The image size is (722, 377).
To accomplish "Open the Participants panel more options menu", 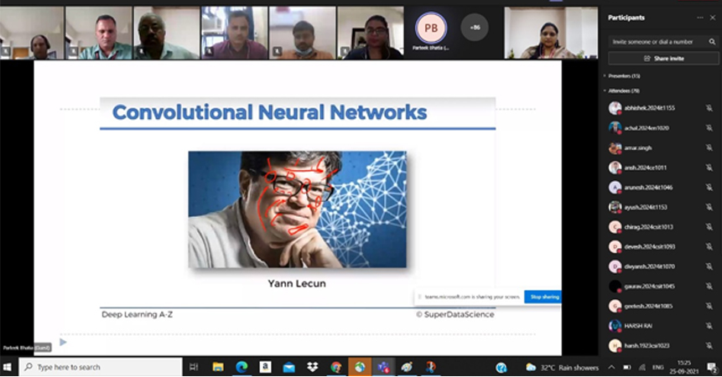I will pyautogui.click(x=700, y=18).
